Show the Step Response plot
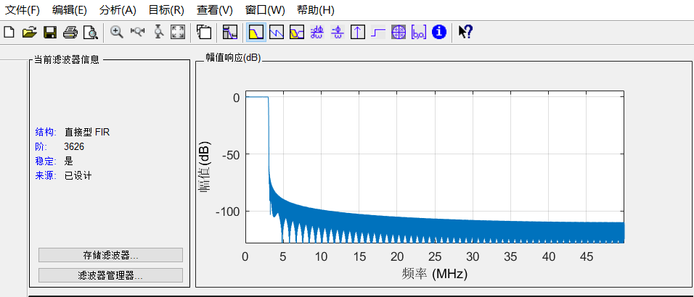The image size is (694, 297). (x=378, y=32)
